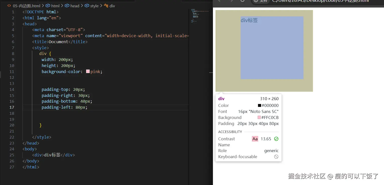Image resolution: width=384 pixels, height=185 pixels.
Task: Click the style symbol icon in breadcrumb
Action: pos(87,6)
